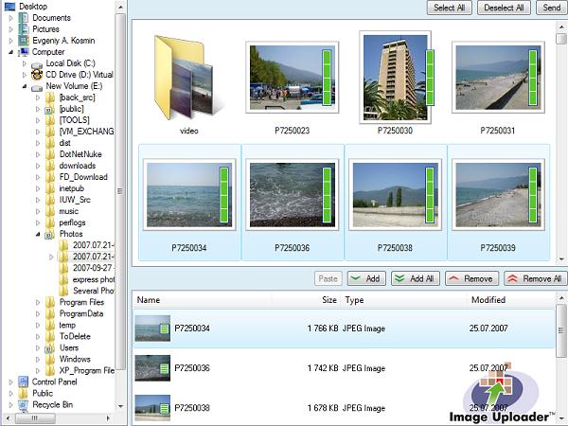Select the inetpub folder in tree
The image size is (568, 426).
point(72,188)
